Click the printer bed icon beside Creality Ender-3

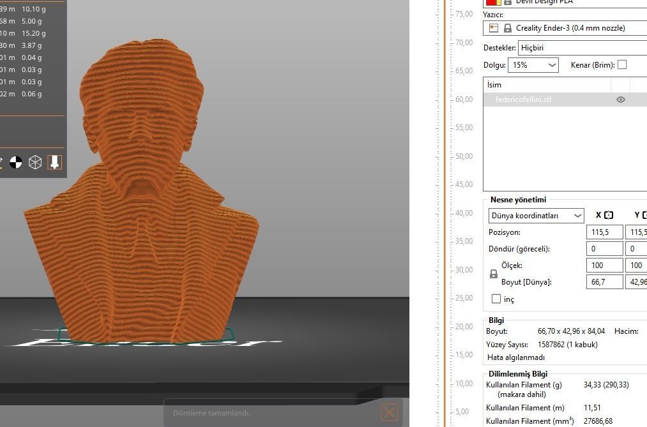pos(494,28)
